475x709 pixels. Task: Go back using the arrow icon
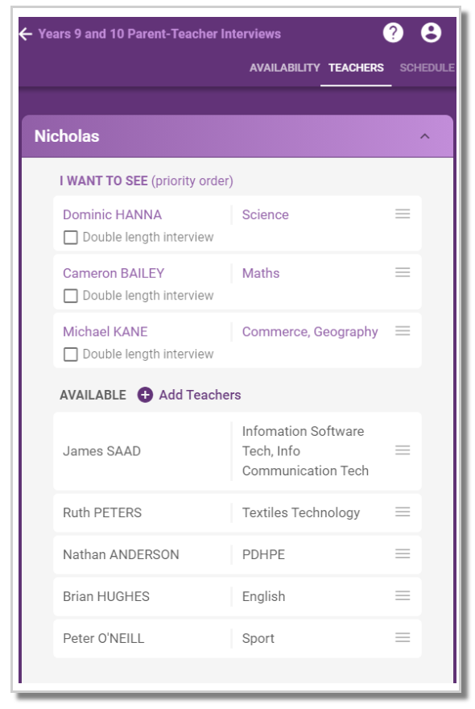(26, 34)
